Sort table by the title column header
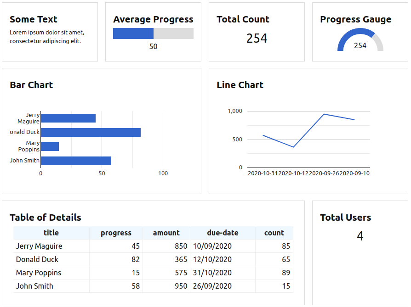 (x=51, y=233)
